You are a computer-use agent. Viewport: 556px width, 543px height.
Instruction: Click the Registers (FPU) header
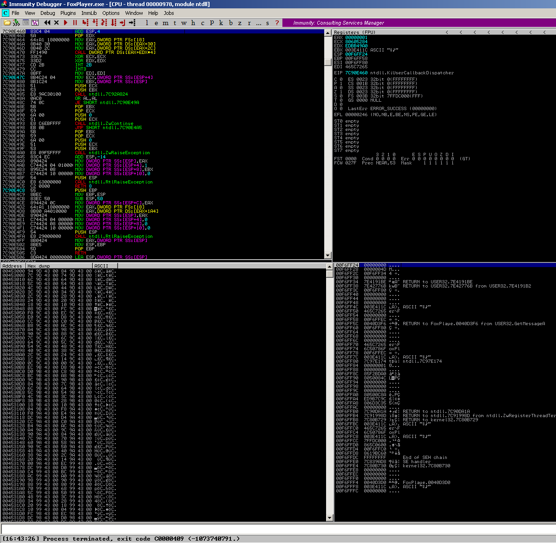354,32
